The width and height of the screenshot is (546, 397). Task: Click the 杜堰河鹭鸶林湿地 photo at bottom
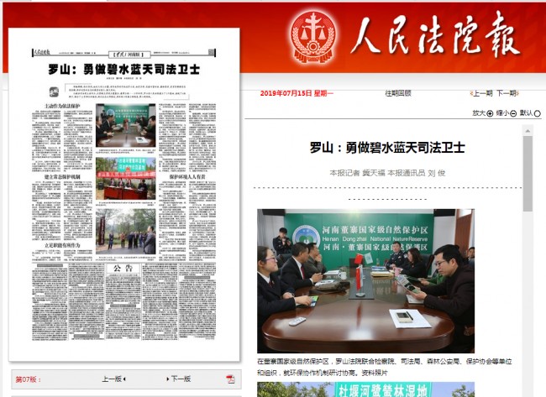click(x=365, y=389)
